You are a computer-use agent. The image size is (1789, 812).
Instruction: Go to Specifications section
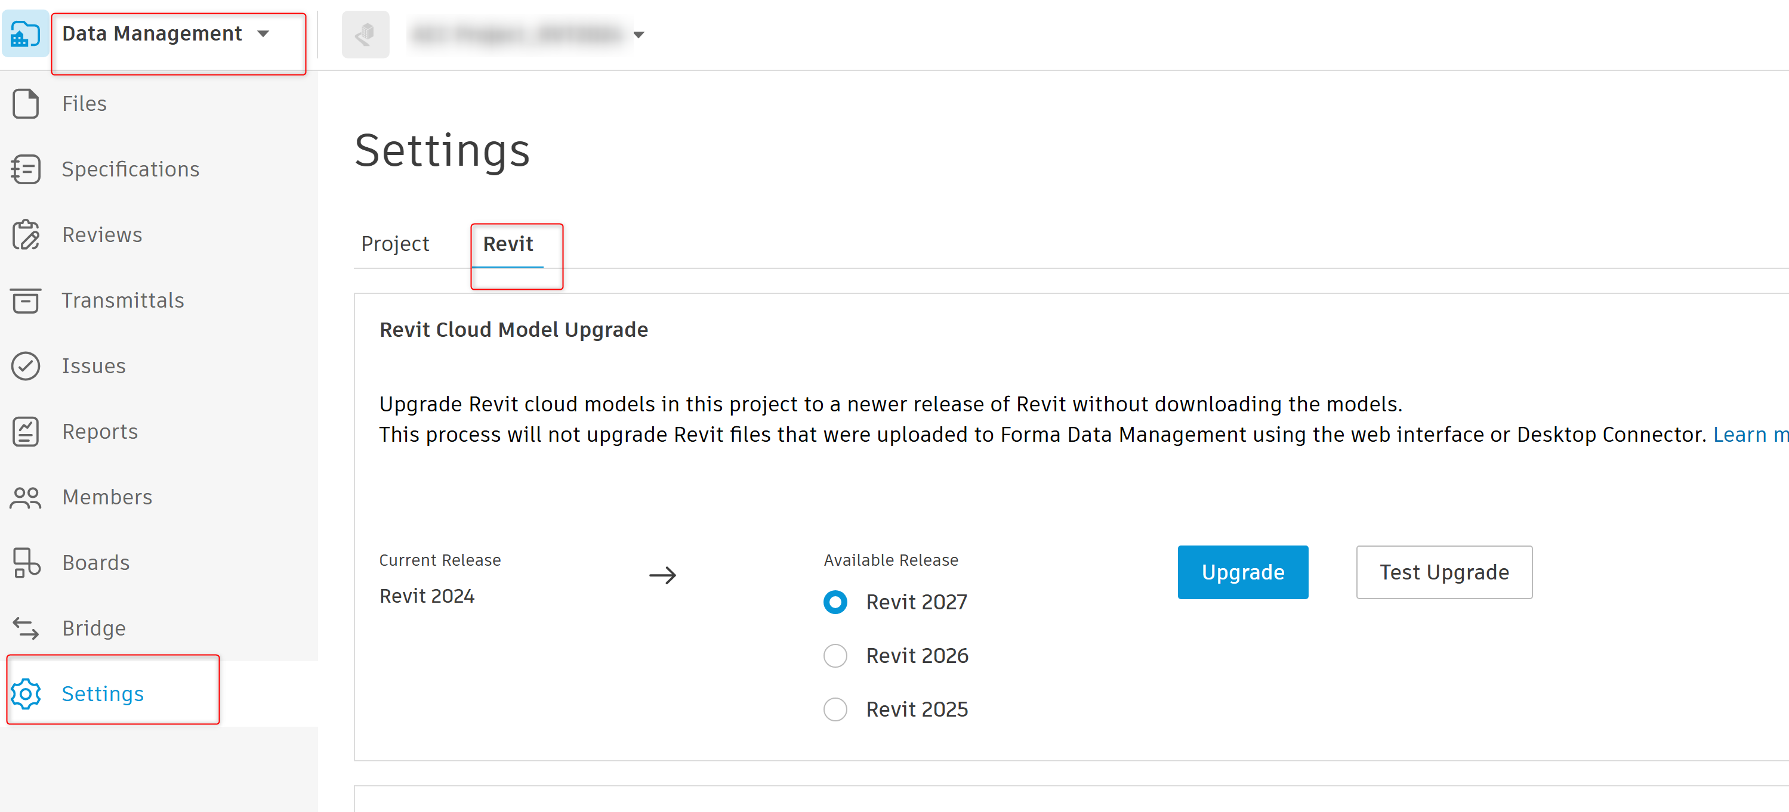coord(131,169)
